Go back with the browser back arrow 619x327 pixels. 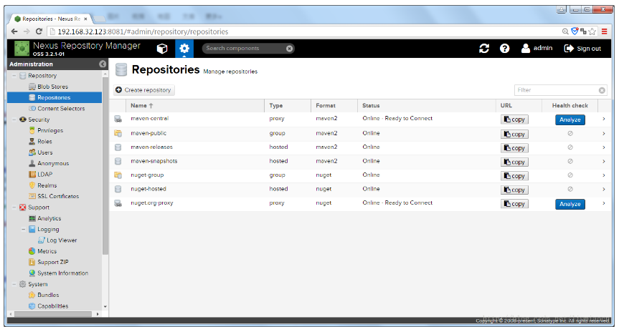14,31
